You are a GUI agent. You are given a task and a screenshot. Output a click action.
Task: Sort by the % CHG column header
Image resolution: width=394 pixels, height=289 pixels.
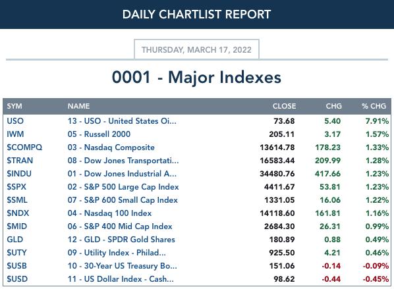(x=374, y=106)
